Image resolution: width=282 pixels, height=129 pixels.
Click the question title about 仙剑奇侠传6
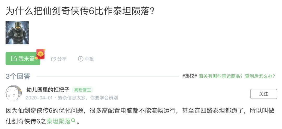(x=80, y=11)
